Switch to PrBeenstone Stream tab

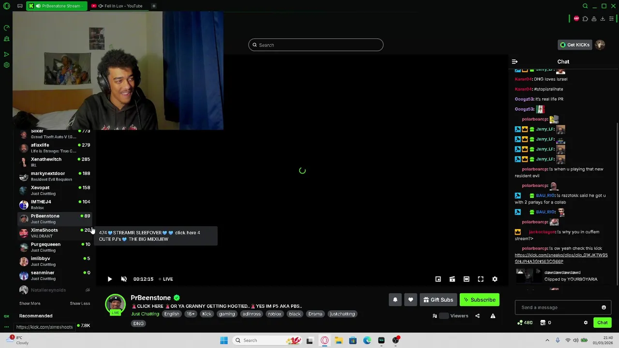tap(57, 6)
